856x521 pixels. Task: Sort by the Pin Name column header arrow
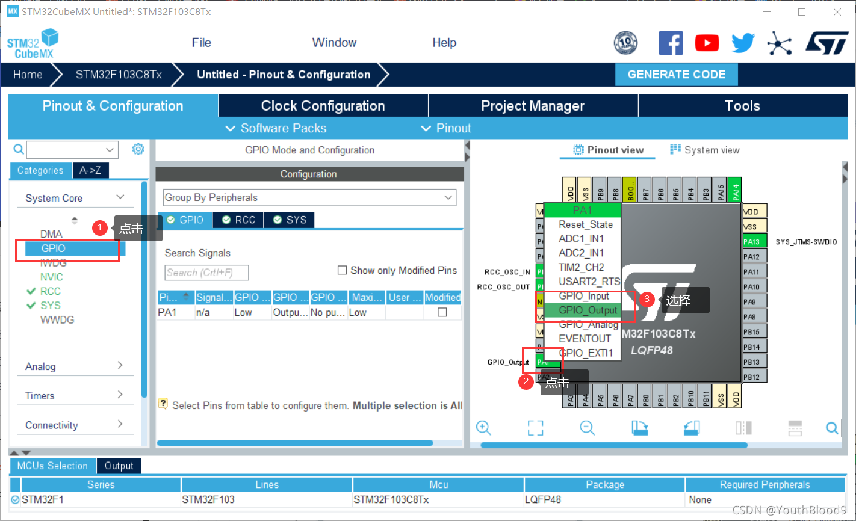point(185,297)
